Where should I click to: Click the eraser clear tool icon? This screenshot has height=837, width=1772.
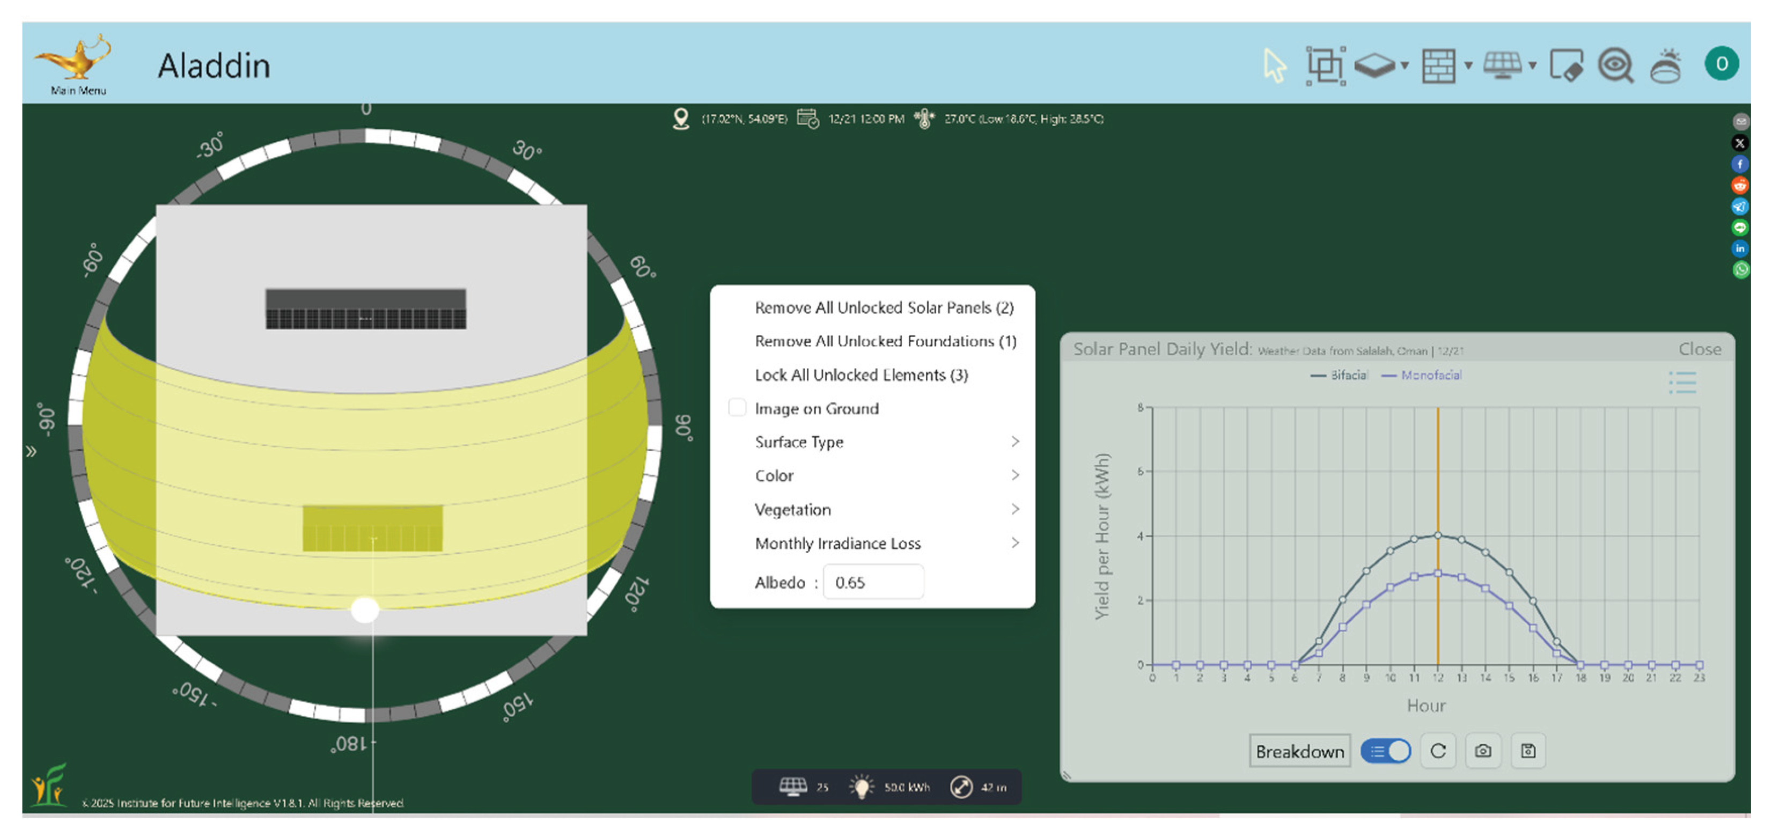pos(1567,66)
